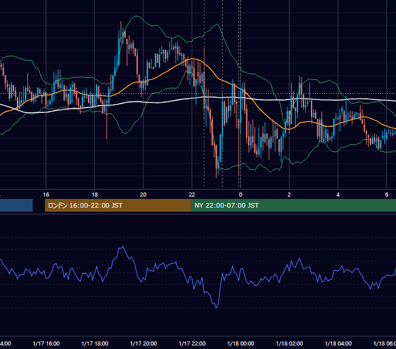396x349 pixels.
Task: Click hour label 22 under price chart
Action: [x=192, y=195]
